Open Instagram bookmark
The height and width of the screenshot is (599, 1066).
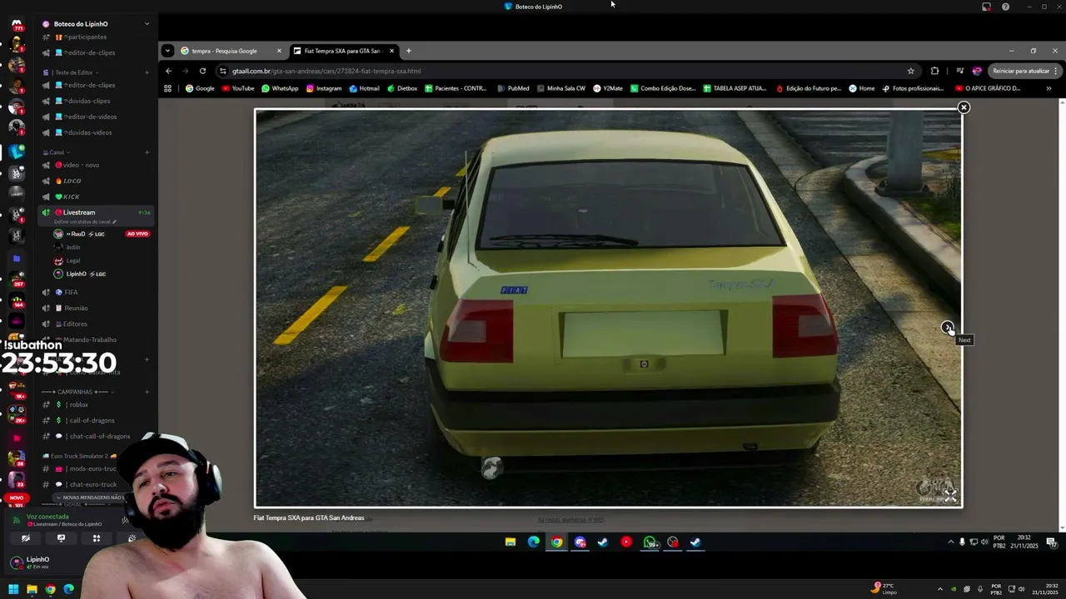[x=324, y=88]
